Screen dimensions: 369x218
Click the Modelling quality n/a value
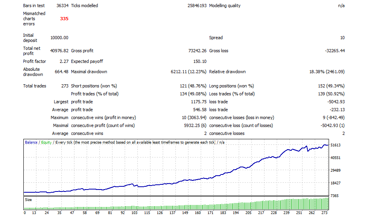(340, 6)
